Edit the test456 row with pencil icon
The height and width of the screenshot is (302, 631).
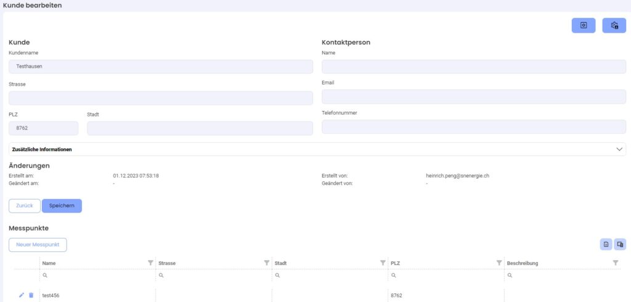(22, 295)
